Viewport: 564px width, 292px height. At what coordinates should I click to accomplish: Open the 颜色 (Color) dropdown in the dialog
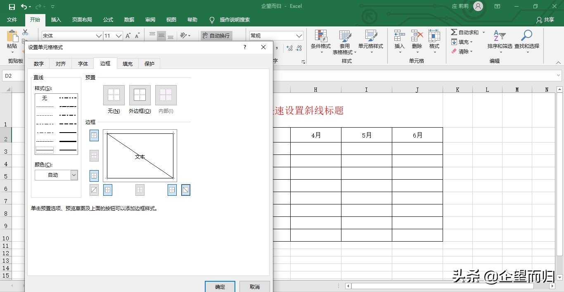[x=74, y=175]
